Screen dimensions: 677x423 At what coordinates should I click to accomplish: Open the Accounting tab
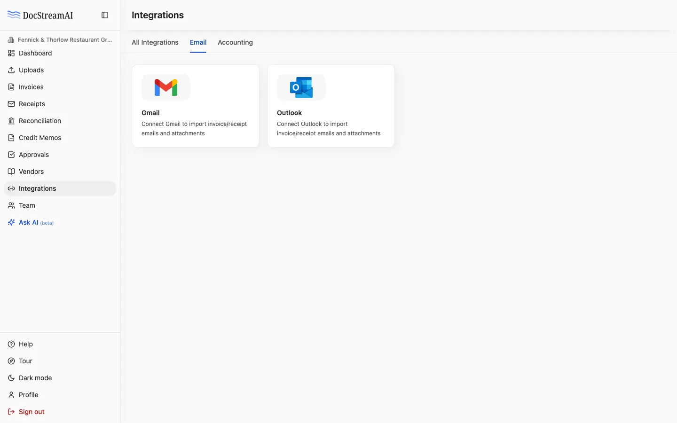click(235, 42)
